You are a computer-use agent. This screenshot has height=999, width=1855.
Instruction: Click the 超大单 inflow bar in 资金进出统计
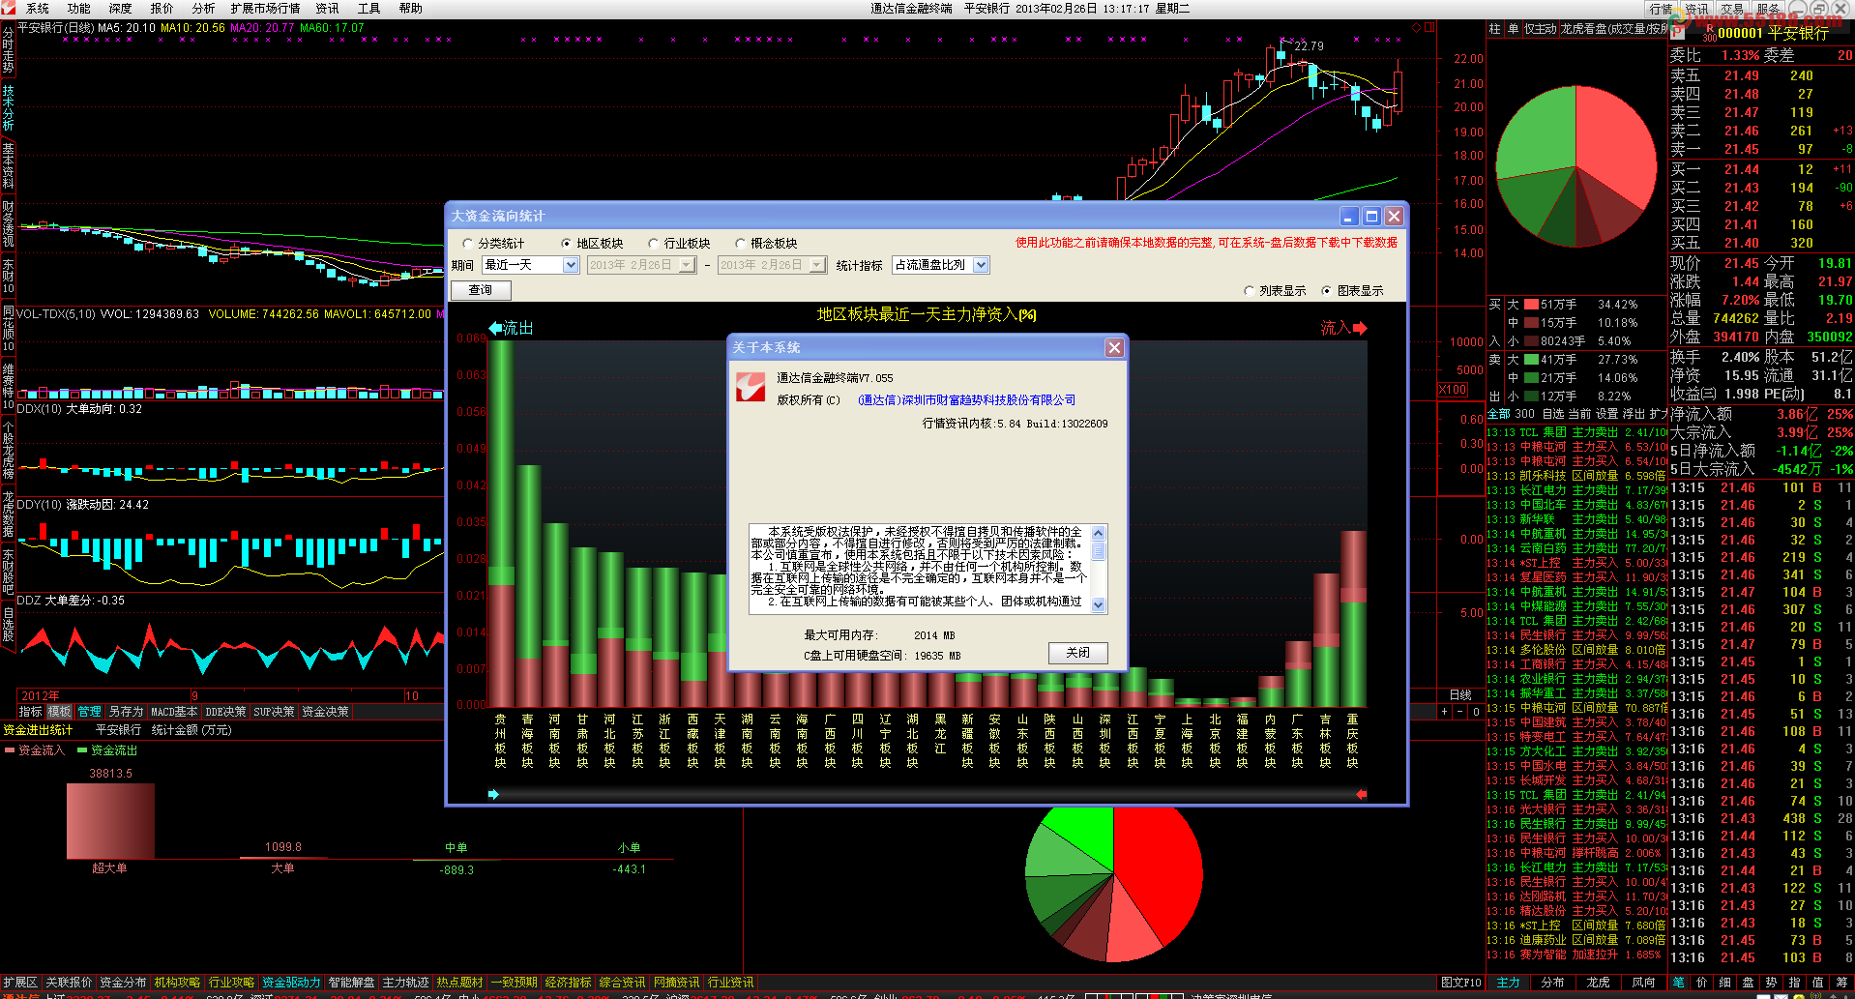click(110, 820)
